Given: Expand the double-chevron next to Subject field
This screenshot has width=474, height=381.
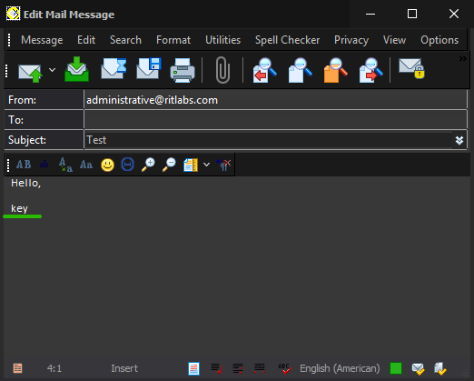Looking at the screenshot, I should 459,140.
